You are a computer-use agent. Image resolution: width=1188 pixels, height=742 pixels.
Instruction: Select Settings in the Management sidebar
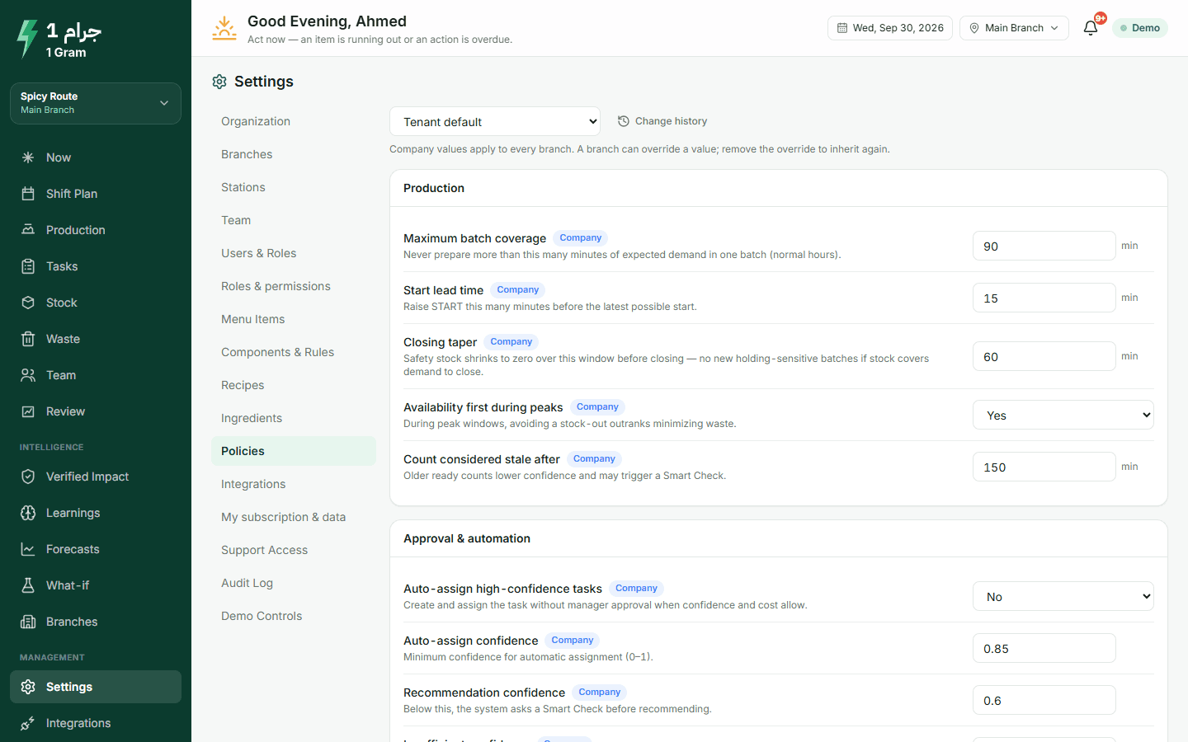[x=96, y=687]
